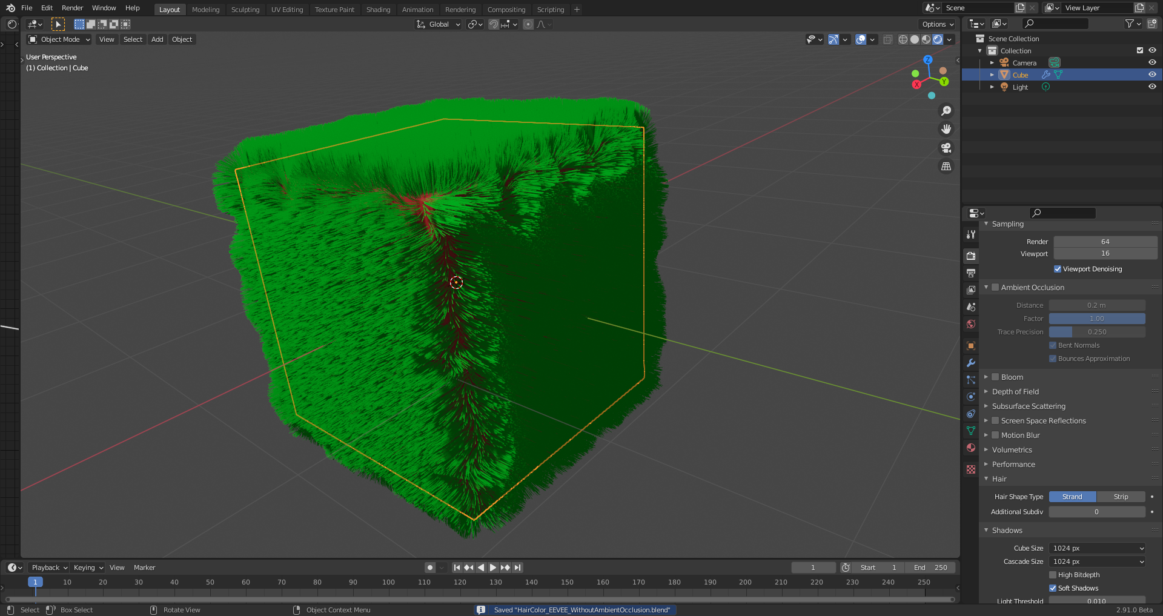Screen dimensions: 1163x616
Task: Open the Material properties tab
Action: (971, 448)
